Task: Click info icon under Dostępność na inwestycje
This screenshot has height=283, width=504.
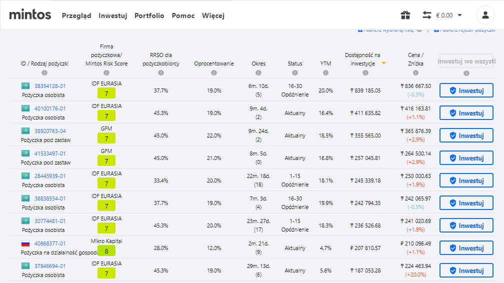Action: [x=365, y=72]
